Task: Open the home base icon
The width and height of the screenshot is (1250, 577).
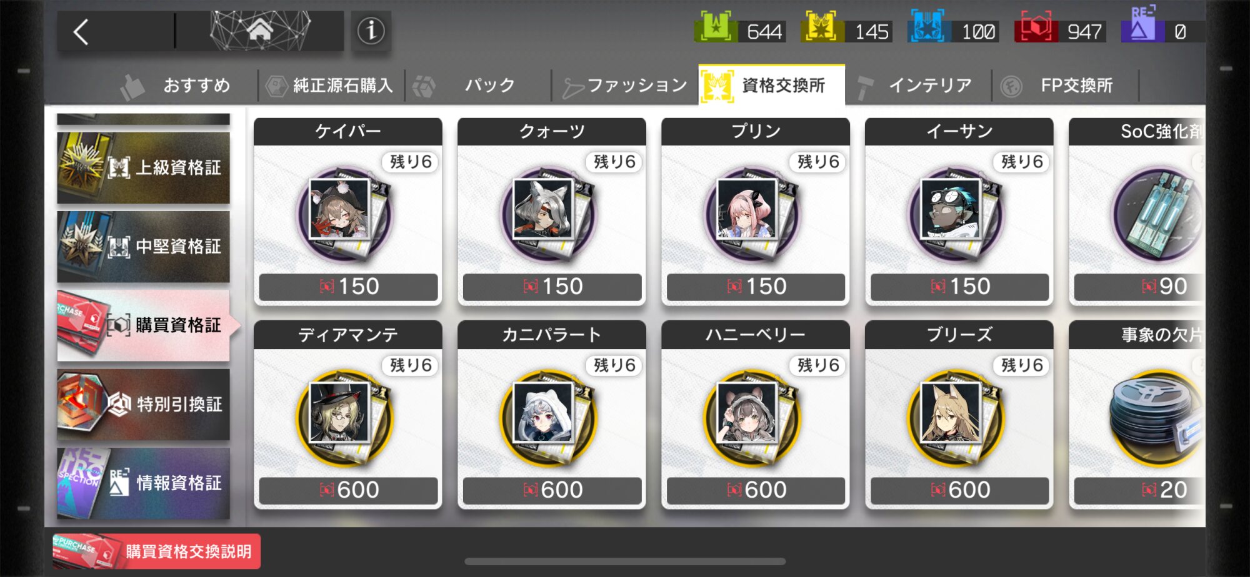Action: (x=260, y=30)
